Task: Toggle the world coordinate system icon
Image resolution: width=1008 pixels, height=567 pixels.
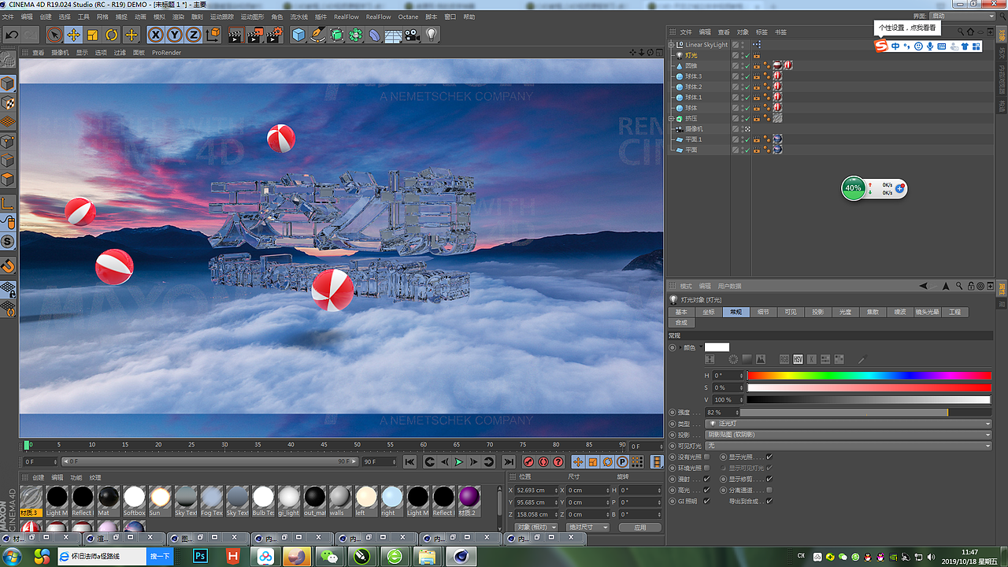Action: click(213, 35)
